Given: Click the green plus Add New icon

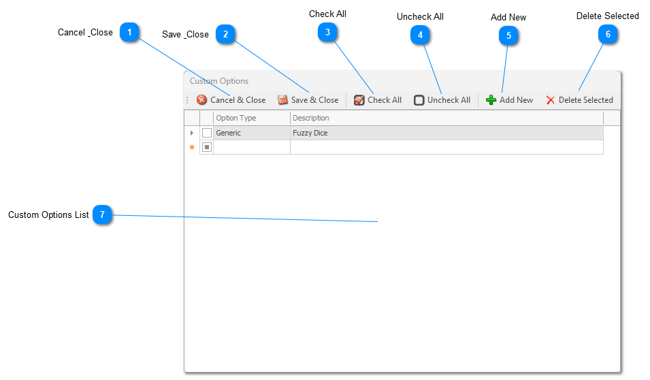Looking at the screenshot, I should [x=491, y=100].
